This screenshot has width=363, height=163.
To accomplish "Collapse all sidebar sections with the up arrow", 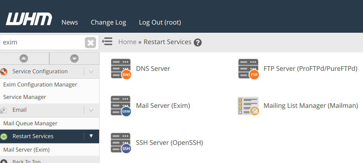I will [24, 58].
